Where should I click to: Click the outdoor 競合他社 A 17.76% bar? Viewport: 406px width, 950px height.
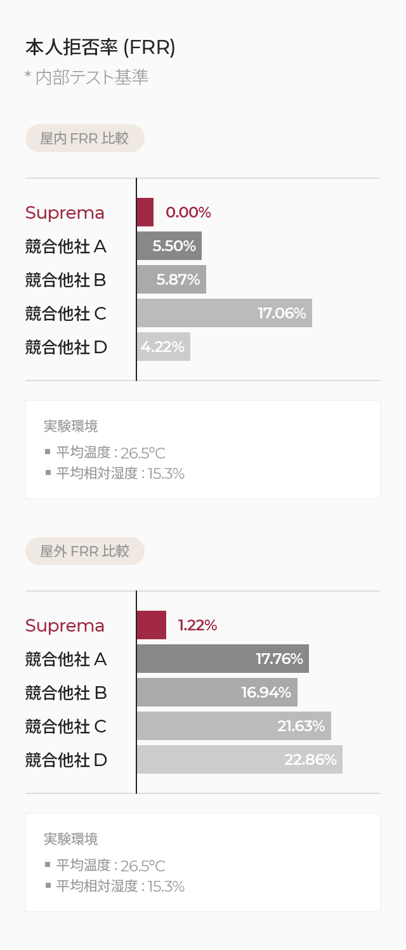(223, 659)
